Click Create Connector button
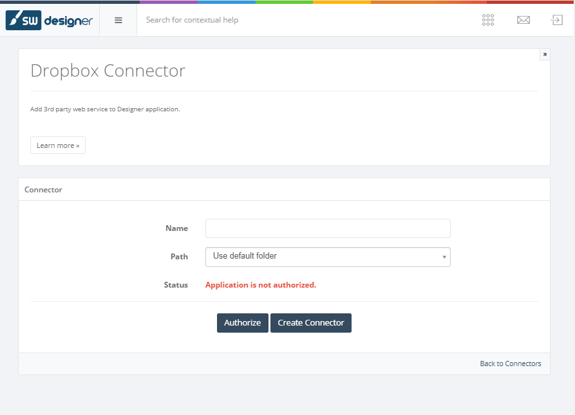 (x=310, y=323)
